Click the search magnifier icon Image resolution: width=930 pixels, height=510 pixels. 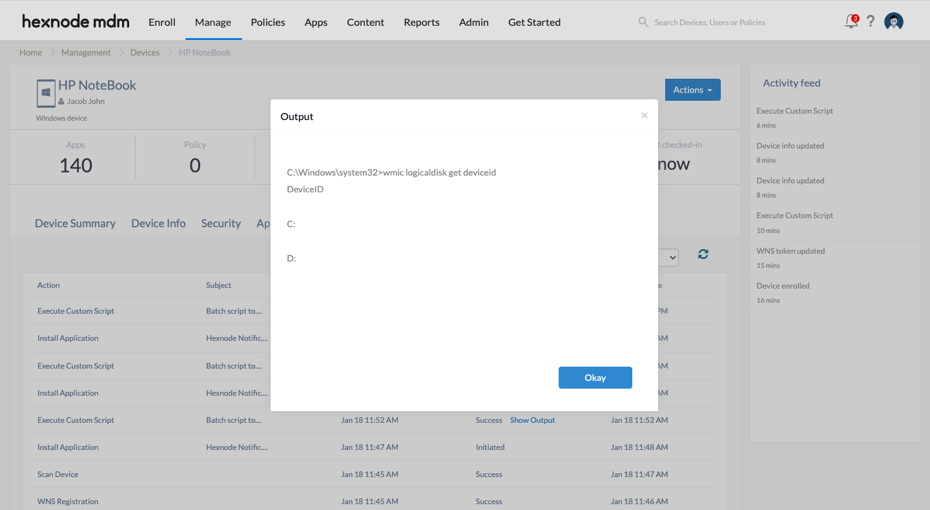coord(643,22)
